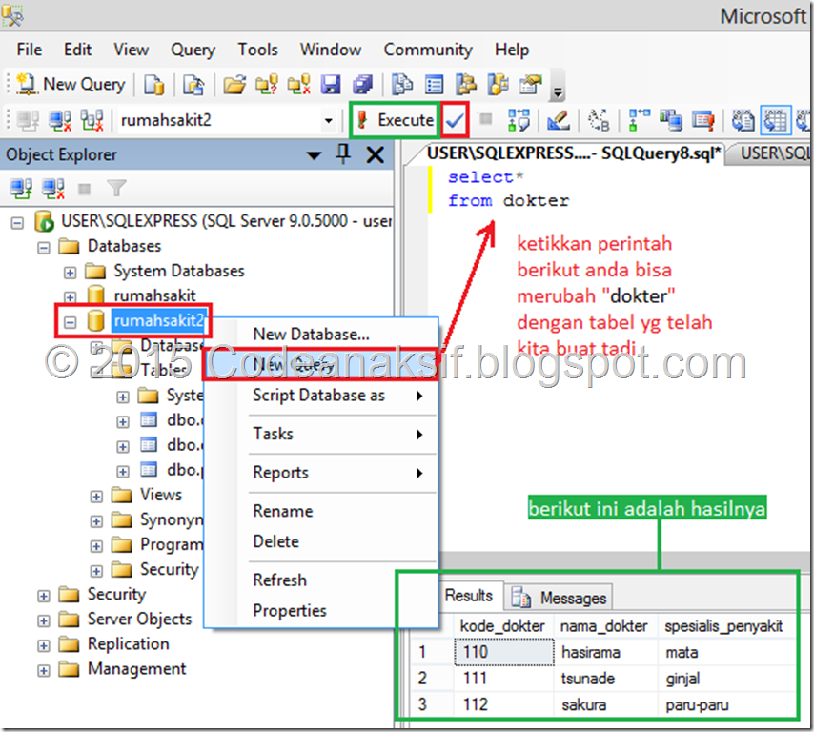814x732 pixels.
Task: Open the toolbar options overflow arrow
Action: 558,92
